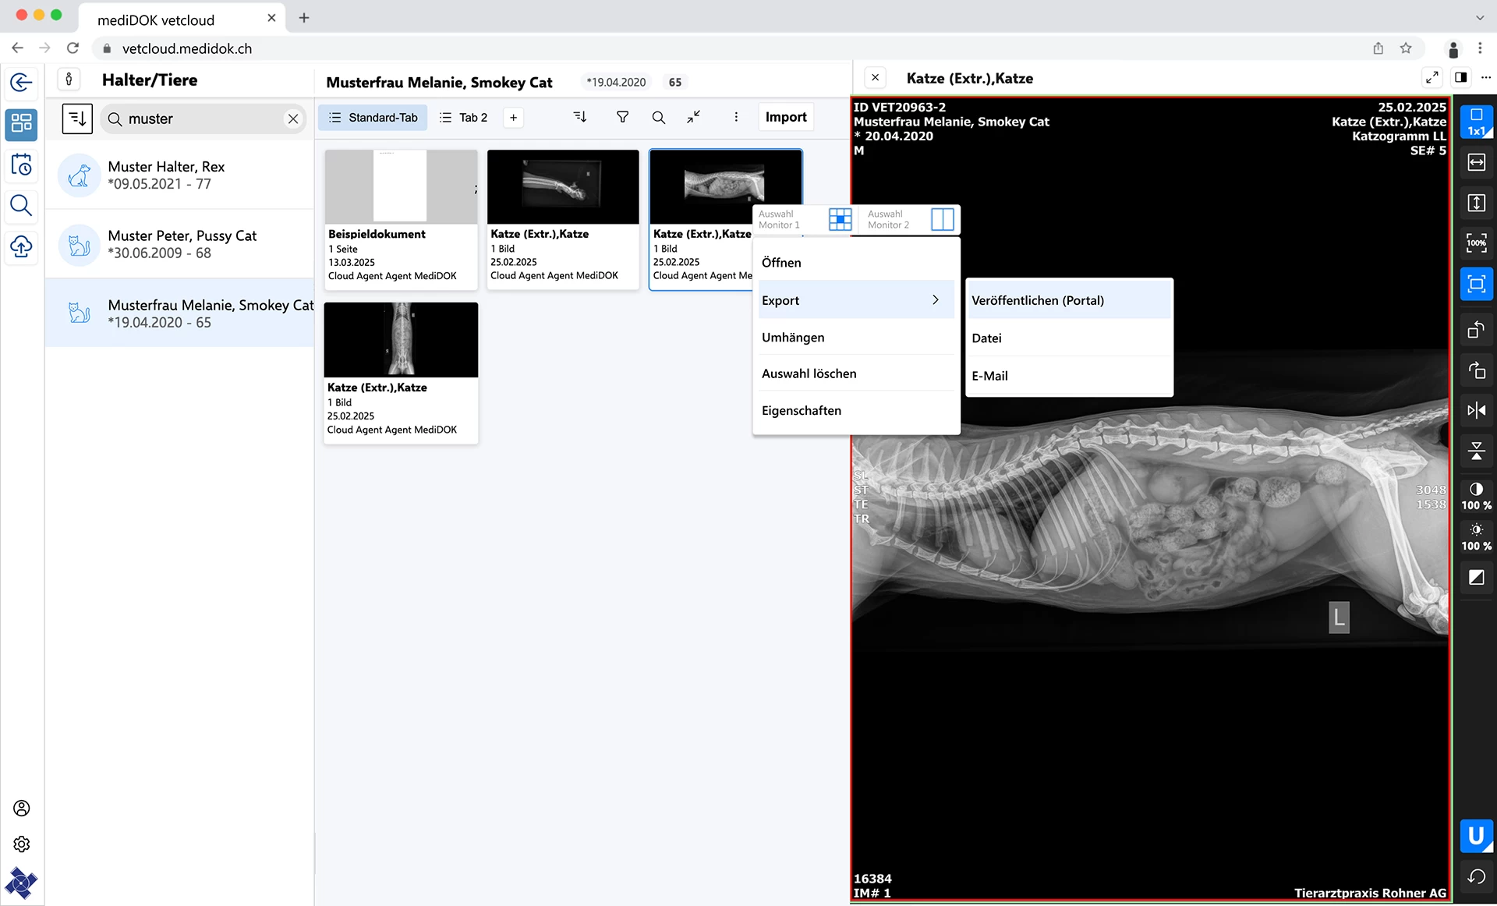Toggle Auswahl Monitor 2 layout

pos(942,219)
